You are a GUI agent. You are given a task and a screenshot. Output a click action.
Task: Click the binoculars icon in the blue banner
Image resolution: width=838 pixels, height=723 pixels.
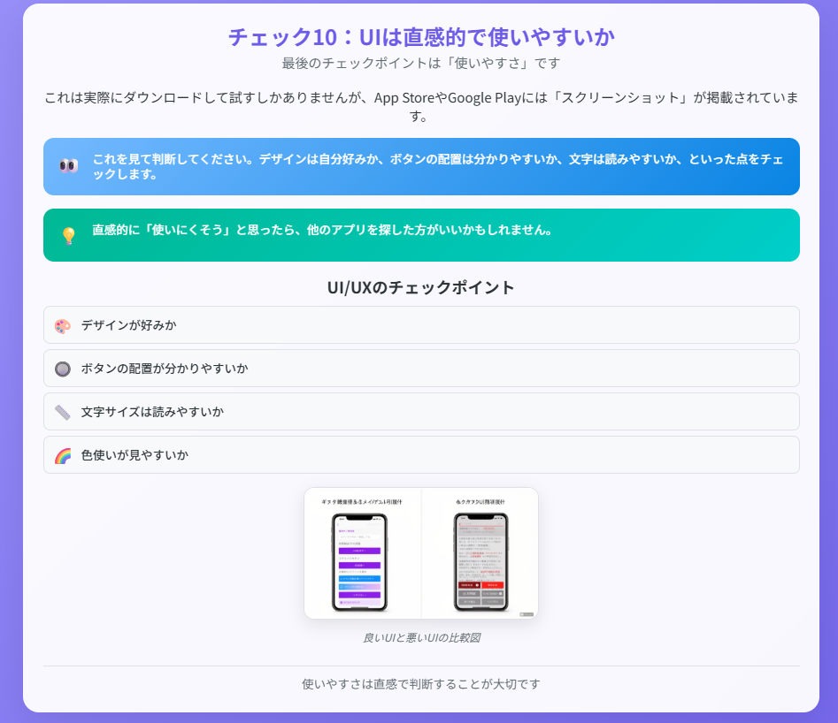click(69, 166)
